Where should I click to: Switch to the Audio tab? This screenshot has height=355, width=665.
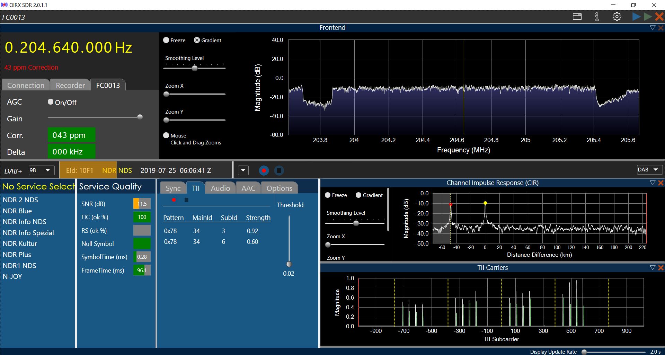220,188
